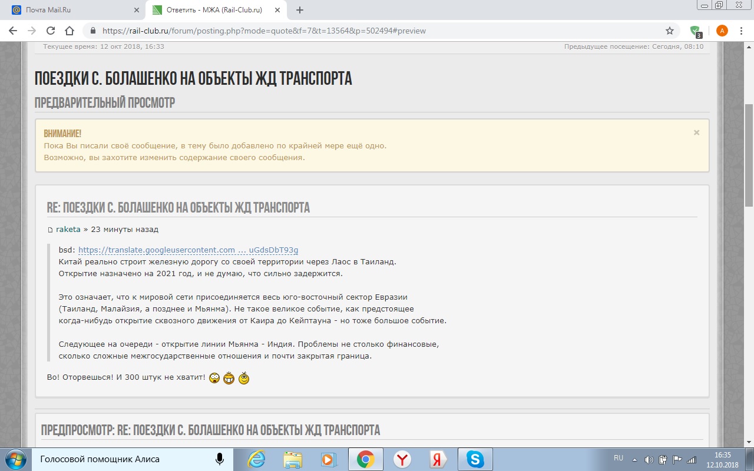The image size is (754, 471).
Task: Open the raketa user profile link
Action: click(68, 229)
